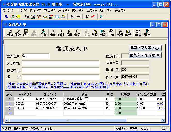
Task: Click the 刷新 (Refresh) icon
Action: point(43,33)
